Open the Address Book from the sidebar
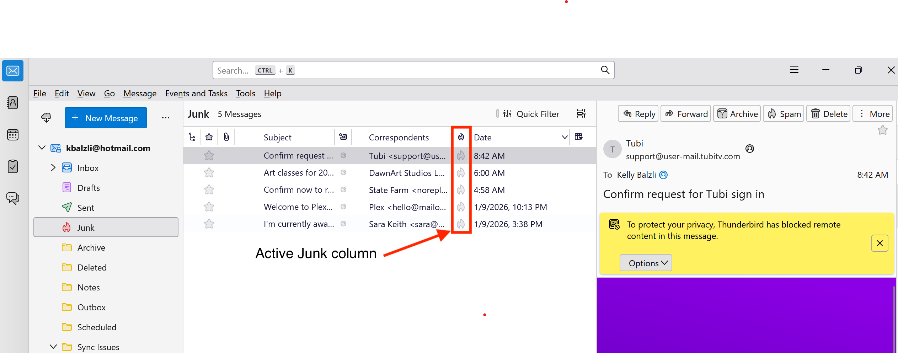Viewport: 898px width, 353px height. pos(13,103)
